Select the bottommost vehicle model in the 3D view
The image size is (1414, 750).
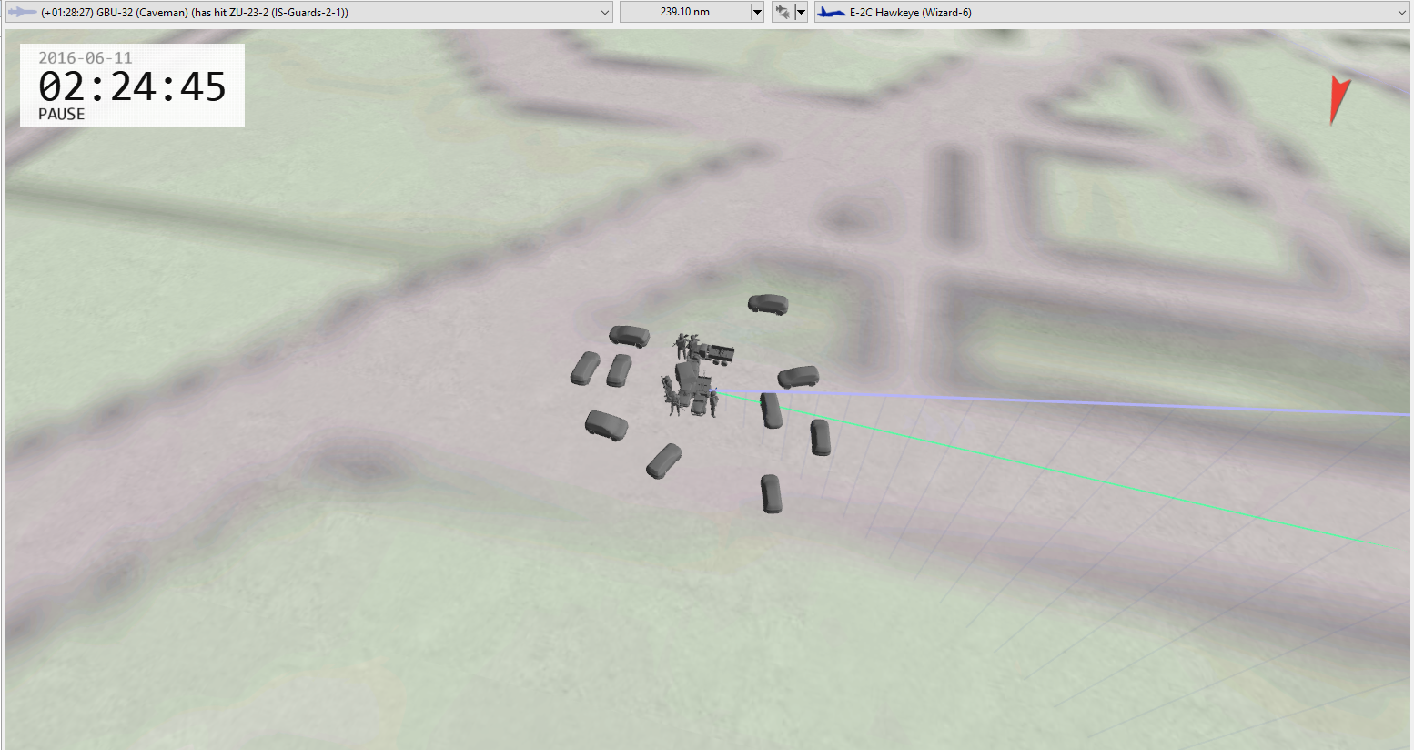point(771,493)
